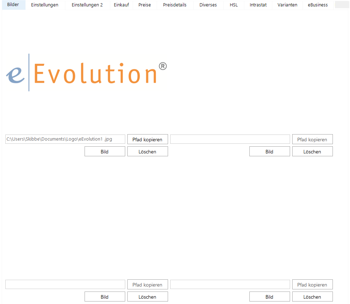Click Löschen for top-right image slot
350x304 pixels.
click(x=313, y=152)
